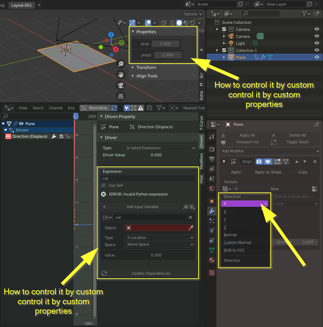Click the Expression input field
The width and height of the screenshot is (323, 327).
tap(148, 178)
